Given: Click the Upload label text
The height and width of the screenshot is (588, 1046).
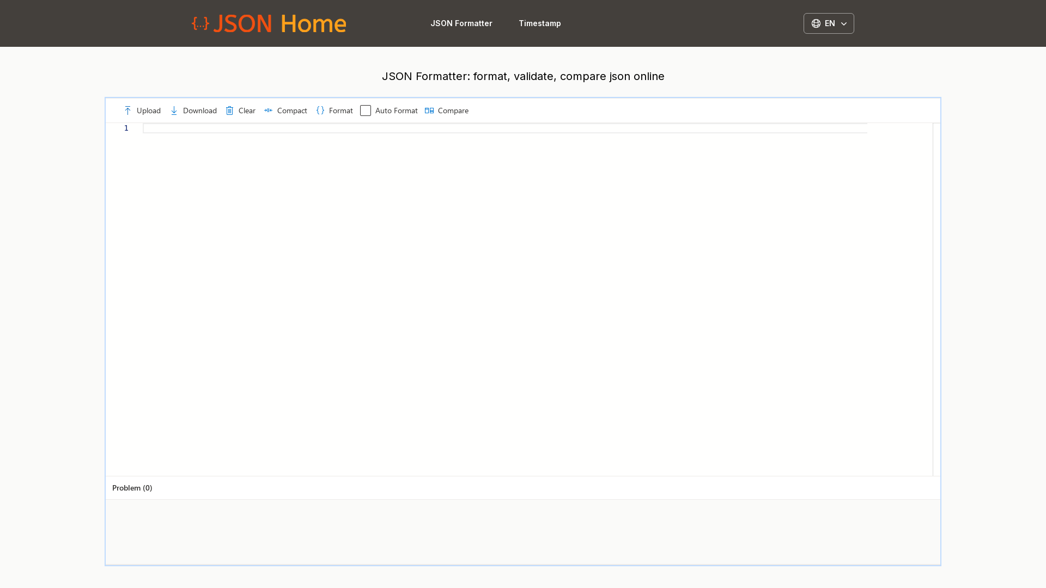Looking at the screenshot, I should pos(149,111).
